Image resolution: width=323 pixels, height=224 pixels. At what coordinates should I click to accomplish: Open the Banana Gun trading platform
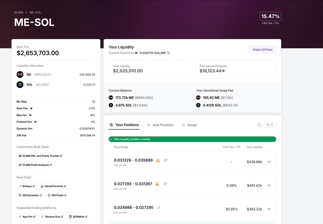coord(52,217)
